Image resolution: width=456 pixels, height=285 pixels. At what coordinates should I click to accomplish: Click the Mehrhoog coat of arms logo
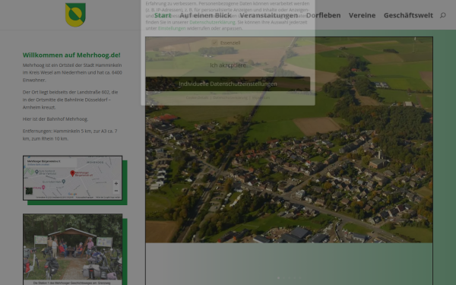[75, 15]
